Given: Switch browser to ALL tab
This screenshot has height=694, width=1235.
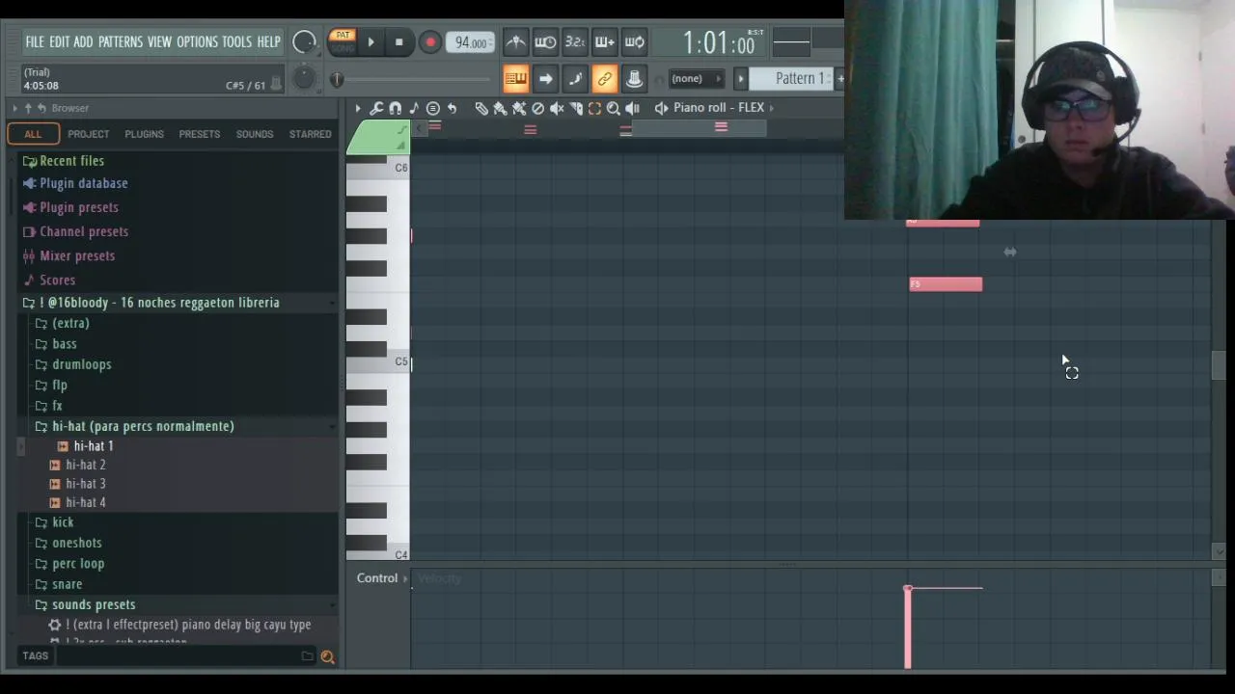Looking at the screenshot, I should (33, 134).
